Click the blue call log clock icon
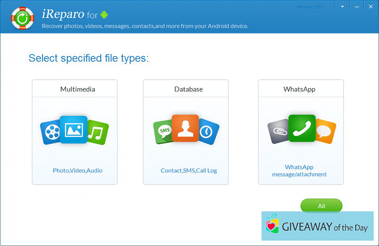This screenshot has height=246, width=379. [209, 131]
